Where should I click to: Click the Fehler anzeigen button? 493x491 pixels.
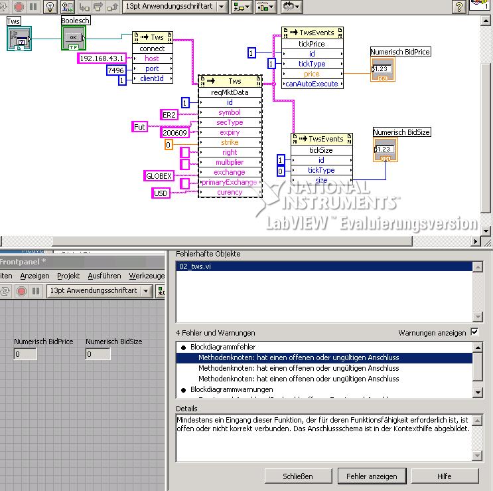(x=372, y=476)
